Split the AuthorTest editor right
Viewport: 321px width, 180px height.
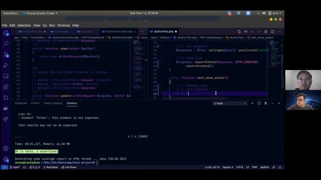272,31
